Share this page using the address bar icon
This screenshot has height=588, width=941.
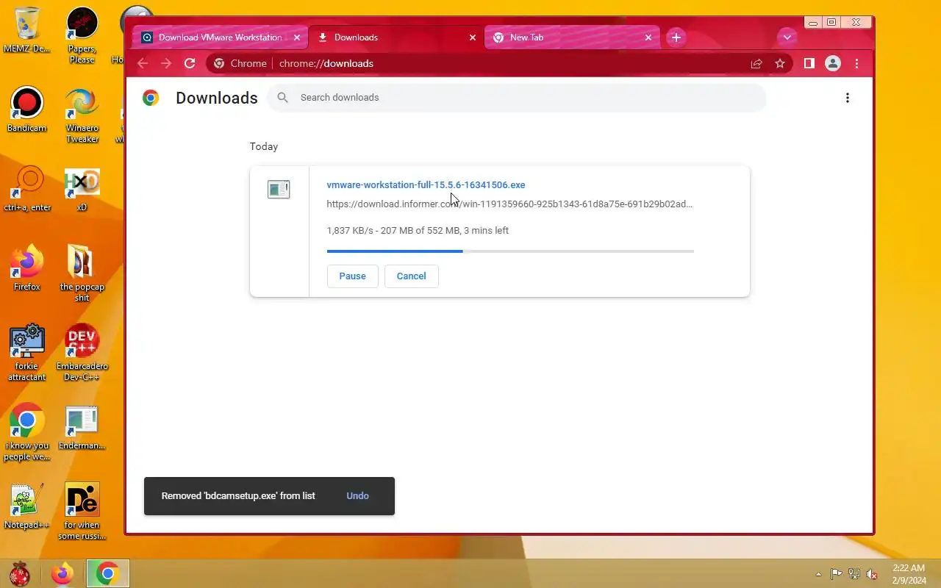[756, 63]
